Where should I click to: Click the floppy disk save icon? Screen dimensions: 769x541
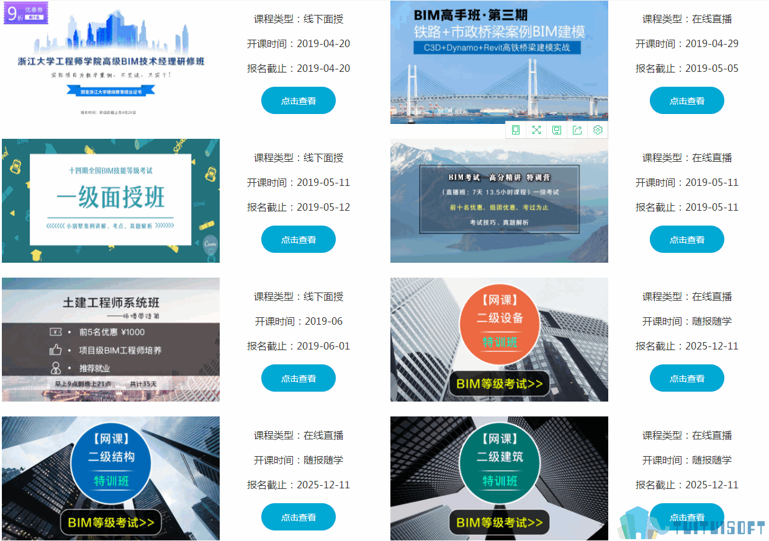[x=557, y=130]
